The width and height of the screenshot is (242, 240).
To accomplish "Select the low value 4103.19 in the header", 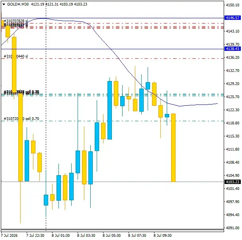I will coord(66,4).
